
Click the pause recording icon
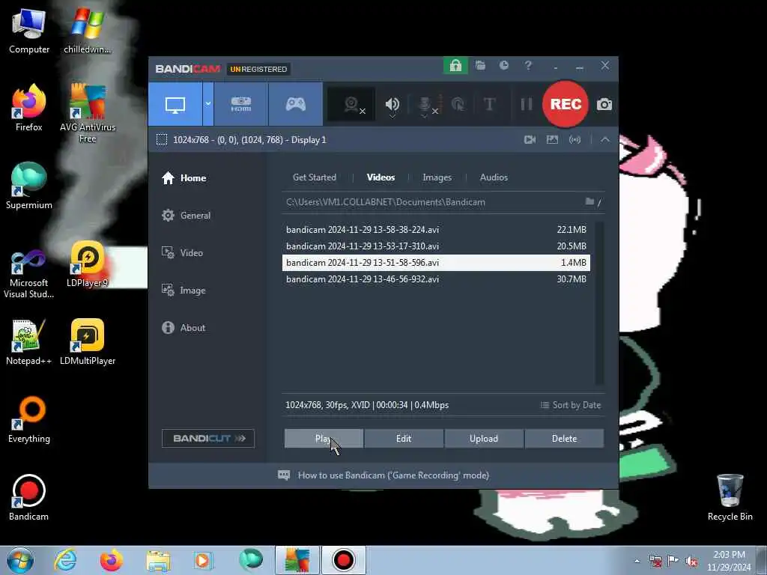pyautogui.click(x=527, y=104)
